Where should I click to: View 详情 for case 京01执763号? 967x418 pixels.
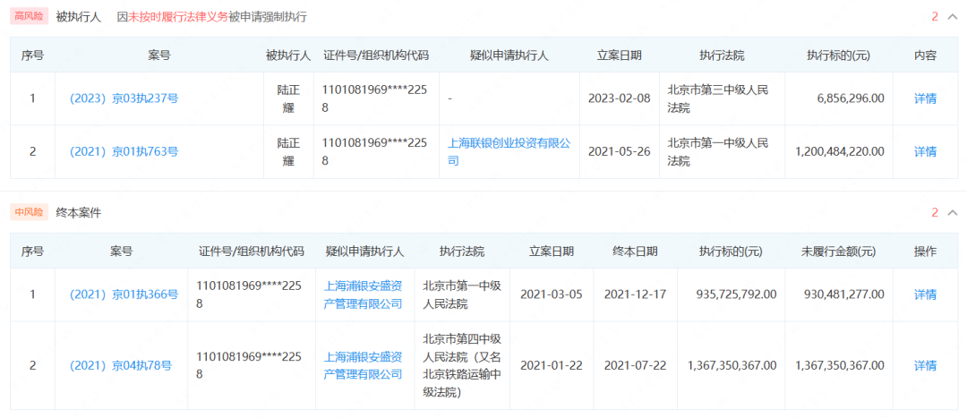point(925,151)
